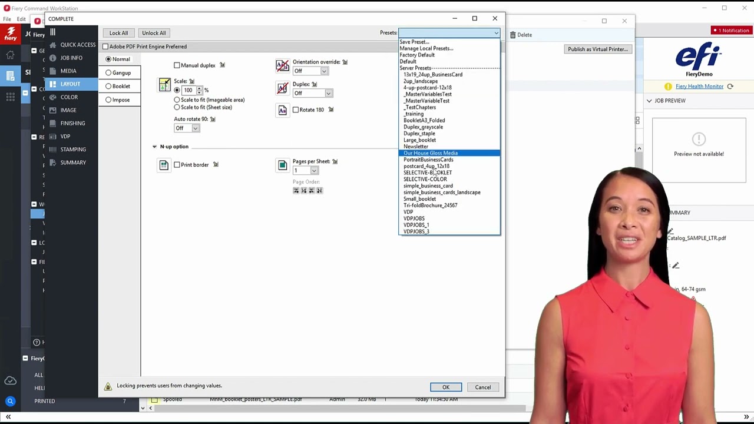The height and width of the screenshot is (424, 754).
Task: Click Publish as Virtual Printer... button
Action: tap(598, 49)
